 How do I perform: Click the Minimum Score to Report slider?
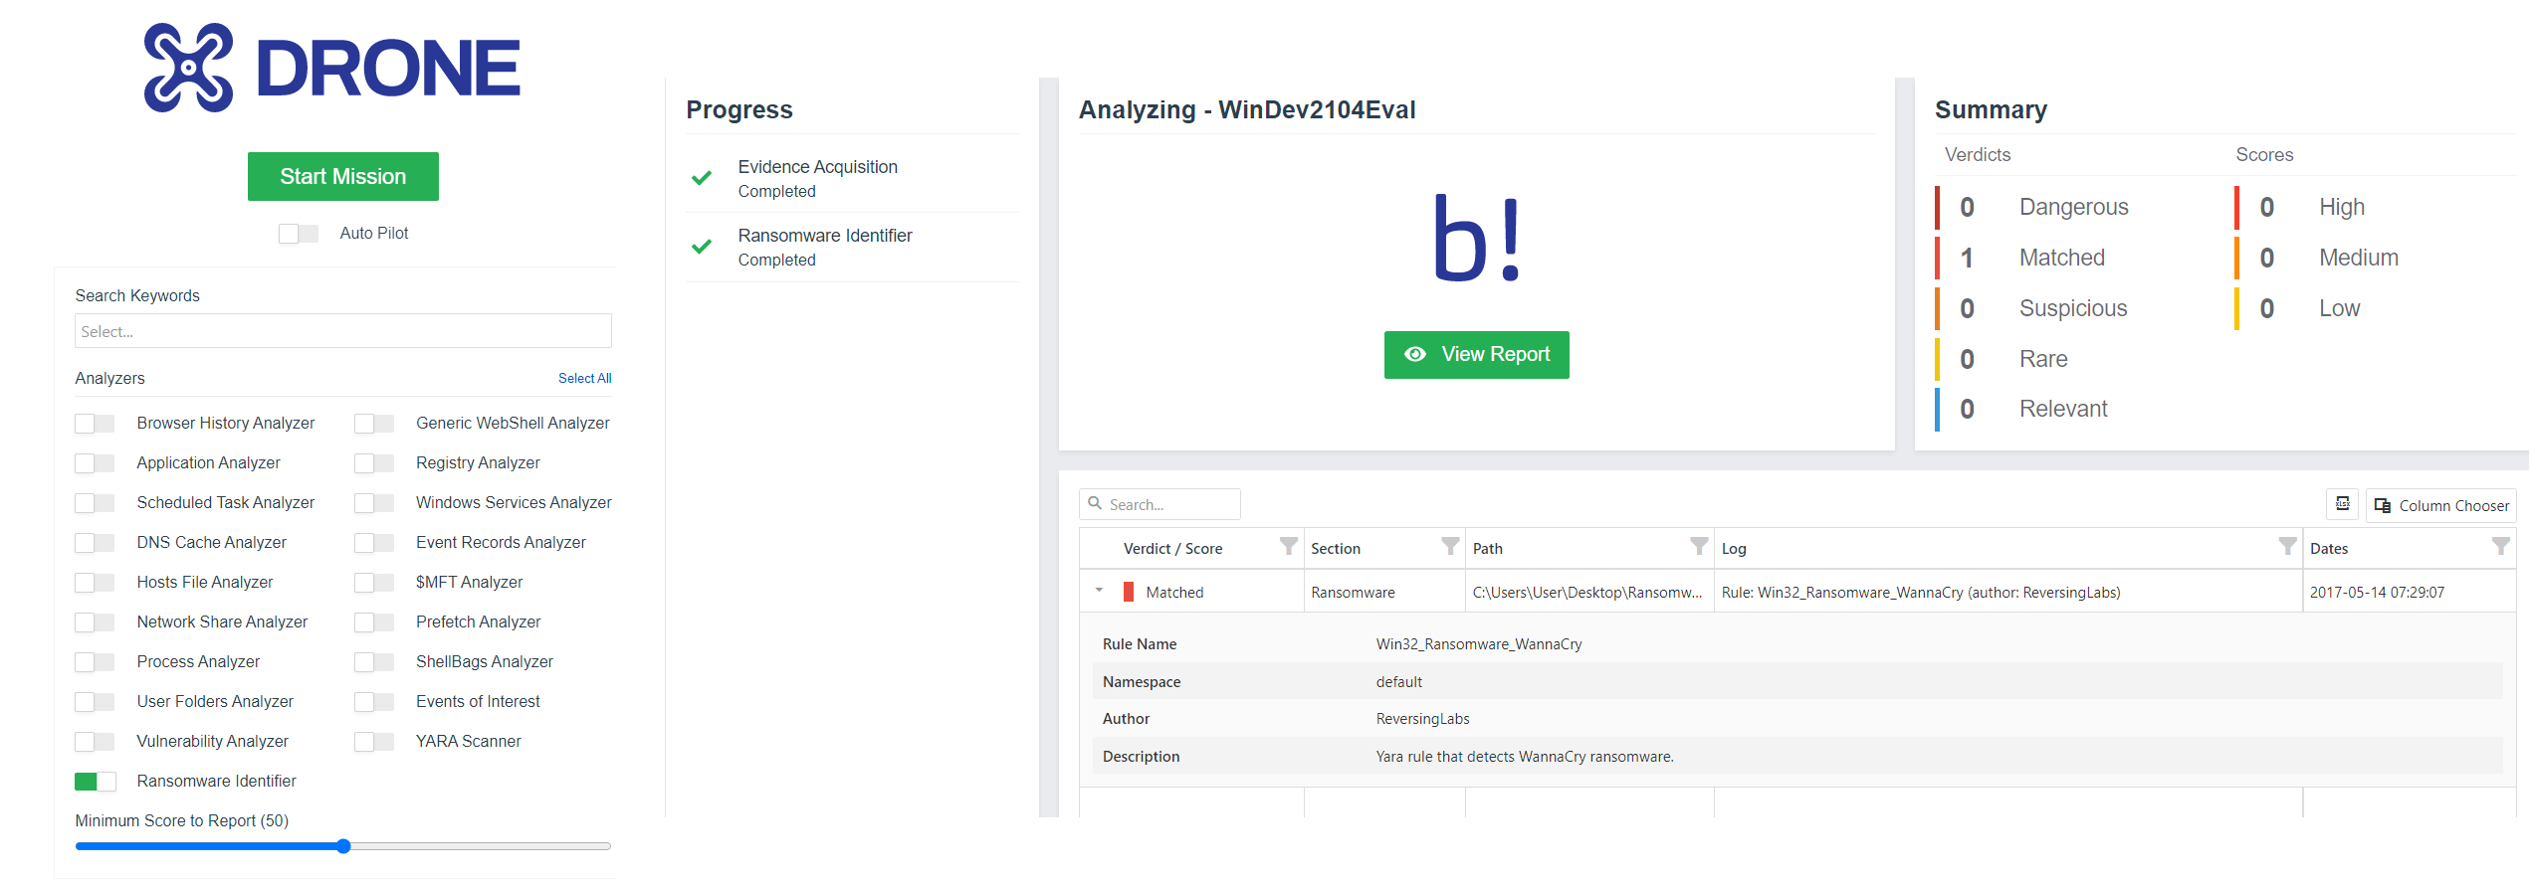coord(342,846)
